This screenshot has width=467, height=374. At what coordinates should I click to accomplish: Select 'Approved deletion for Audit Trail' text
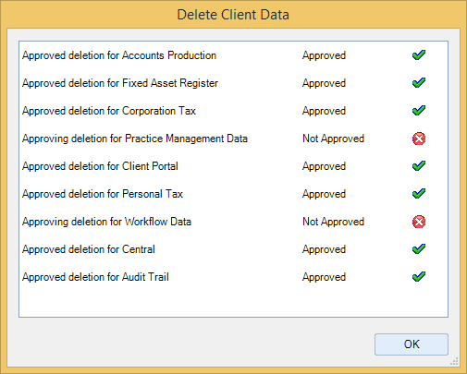95,277
